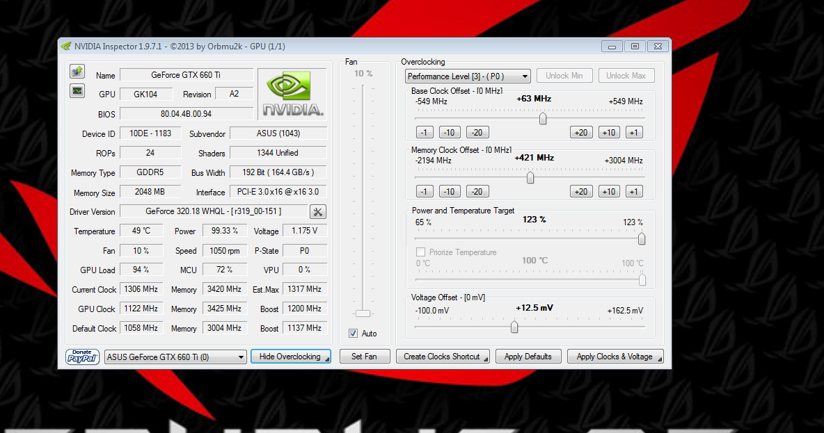Click Memory Clock Offset +10 button
Screen dimensions: 824x433
609,192
